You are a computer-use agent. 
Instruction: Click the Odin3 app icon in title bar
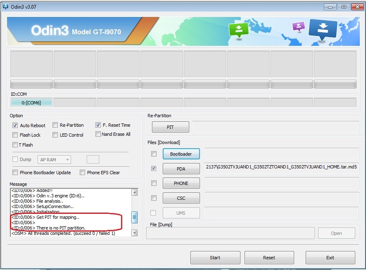(x=5, y=7)
